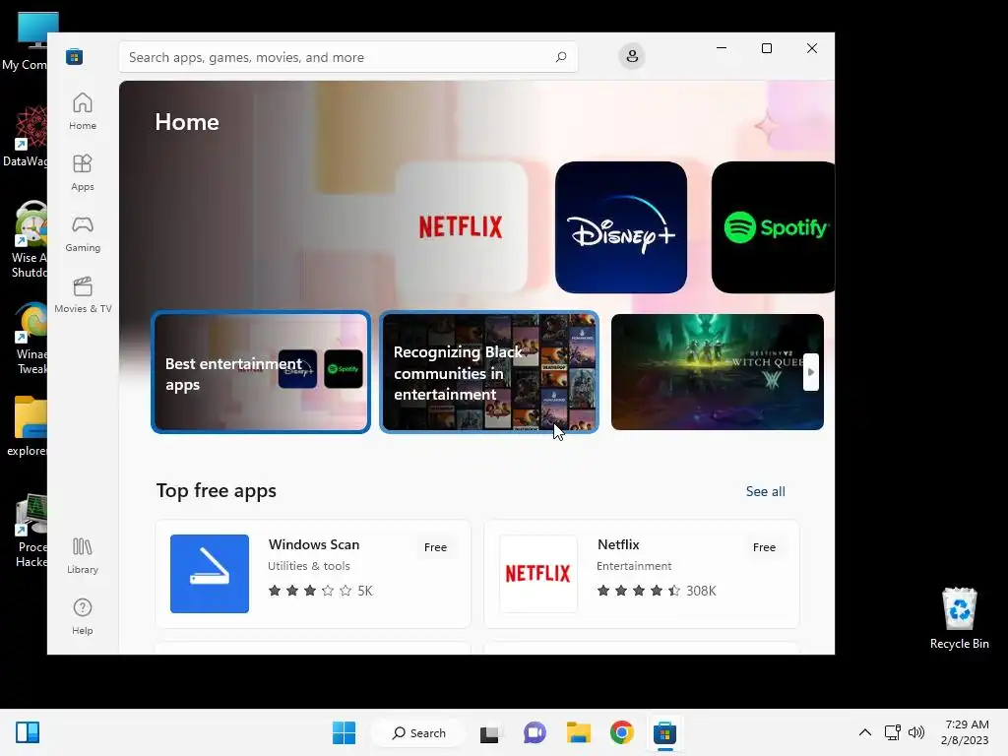Viewport: 1008px width, 756px height.
Task: Open the user account profile icon
Action: 632,56
